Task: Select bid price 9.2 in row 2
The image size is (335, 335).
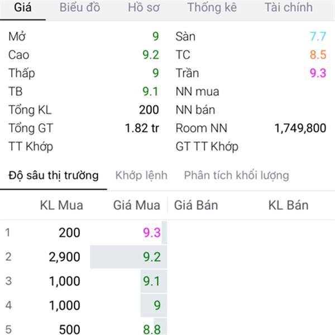Action: click(152, 257)
